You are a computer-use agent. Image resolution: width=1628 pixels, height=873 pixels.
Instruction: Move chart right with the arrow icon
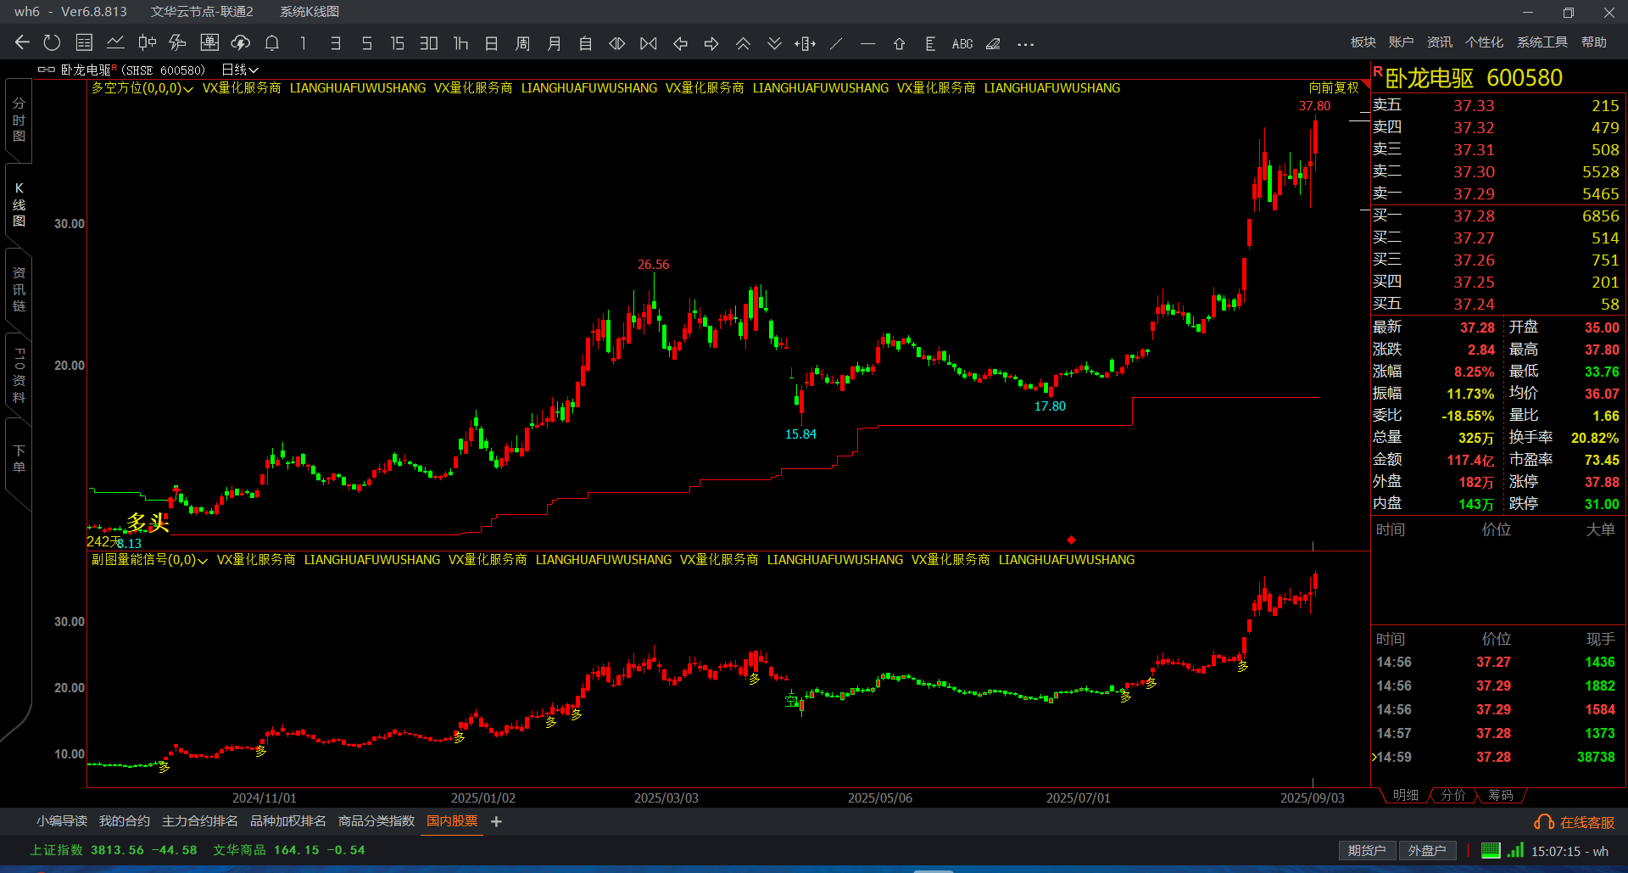click(711, 43)
